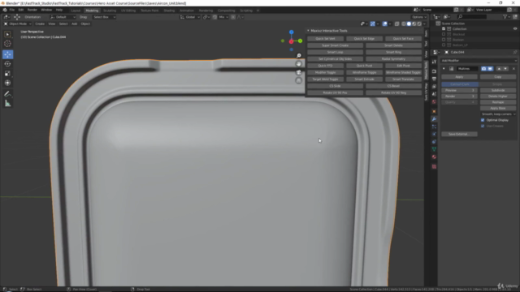Screen dimensions: 520x292
Task: Switch to the Sculpting workspace tab
Action: click(x=110, y=11)
